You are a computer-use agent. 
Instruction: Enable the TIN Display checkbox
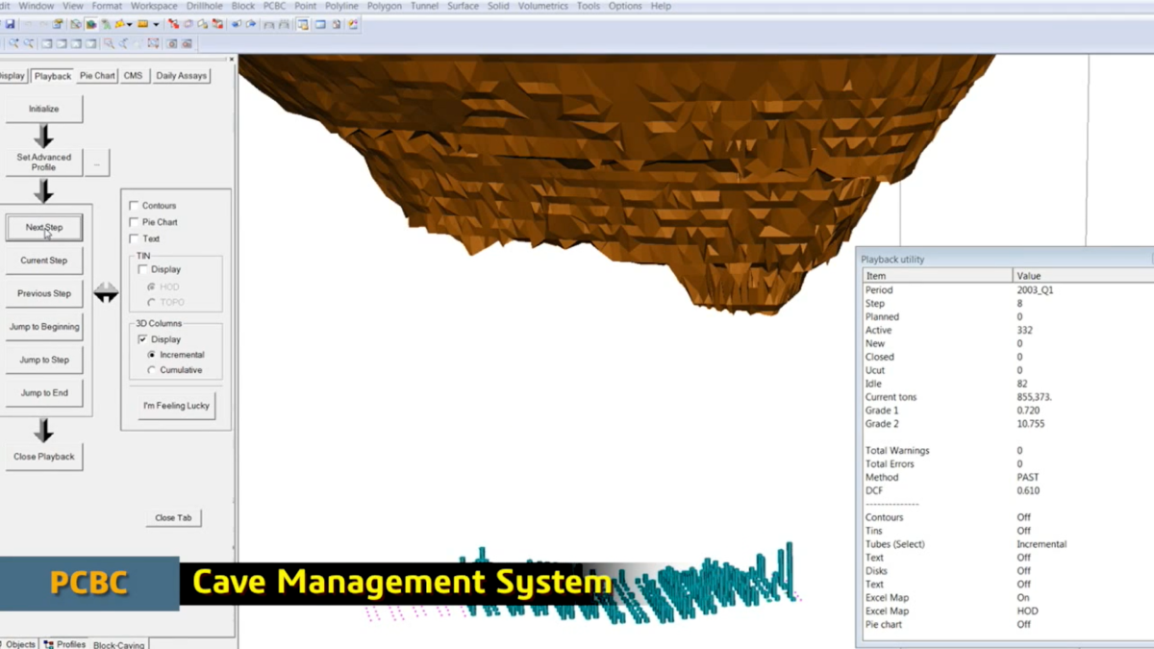click(x=143, y=269)
